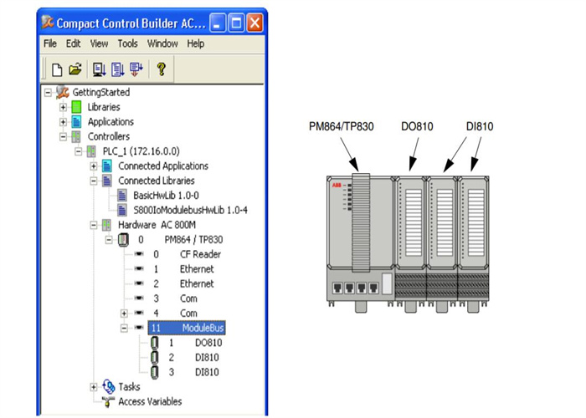This screenshot has width=586, height=418.
Task: Open the Help menu
Action: click(195, 43)
